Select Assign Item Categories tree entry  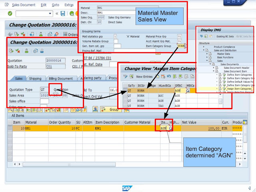tap(239, 89)
